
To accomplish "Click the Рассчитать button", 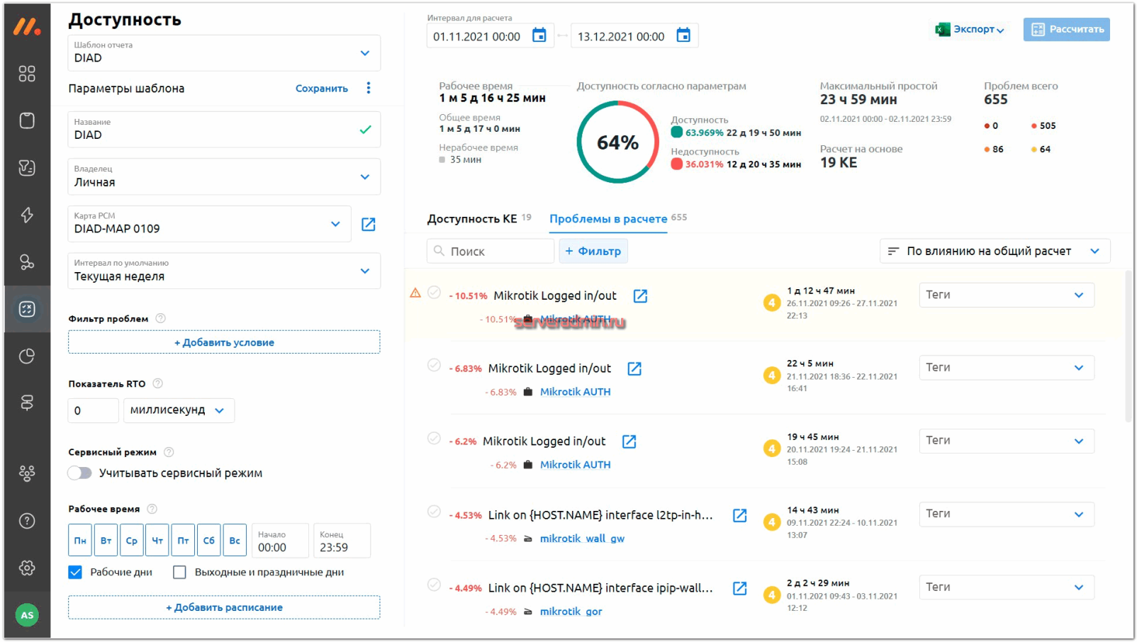I will [x=1066, y=29].
